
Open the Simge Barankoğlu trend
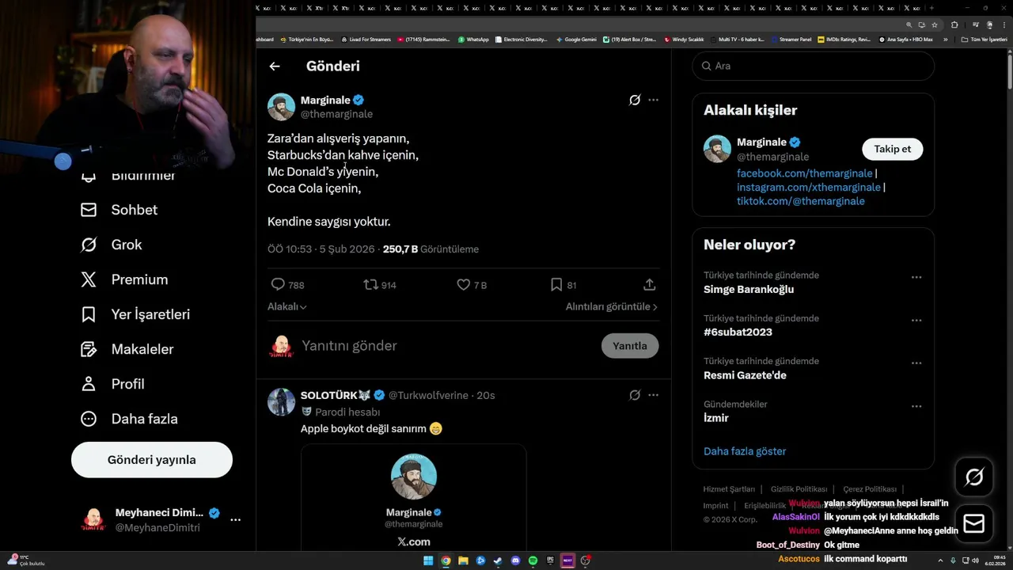coord(748,290)
